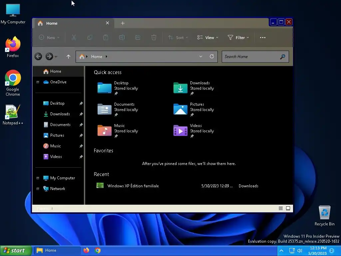341x256 pixels.
Task: Click the Delete trash icon in toolbar
Action: [x=154, y=37]
